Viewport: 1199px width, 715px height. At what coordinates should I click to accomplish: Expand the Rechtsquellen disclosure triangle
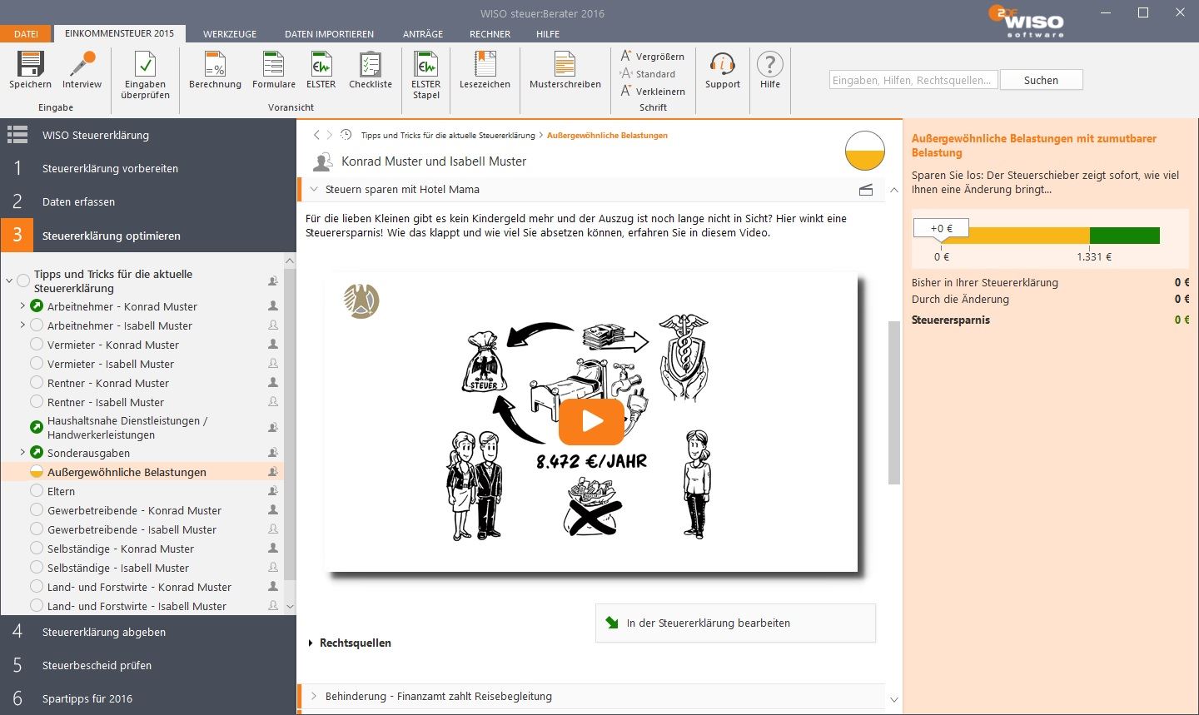(x=311, y=643)
